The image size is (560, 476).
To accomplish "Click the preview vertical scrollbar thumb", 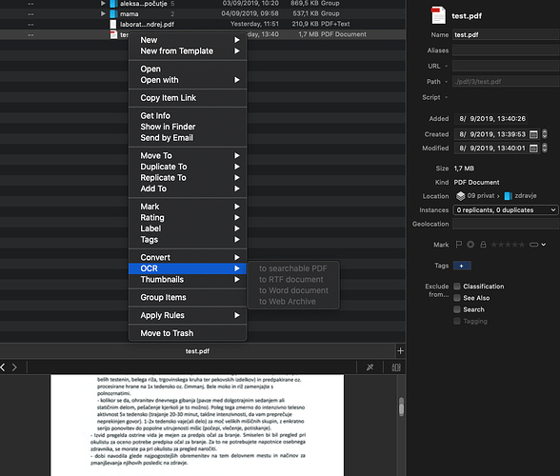I will coord(402,407).
